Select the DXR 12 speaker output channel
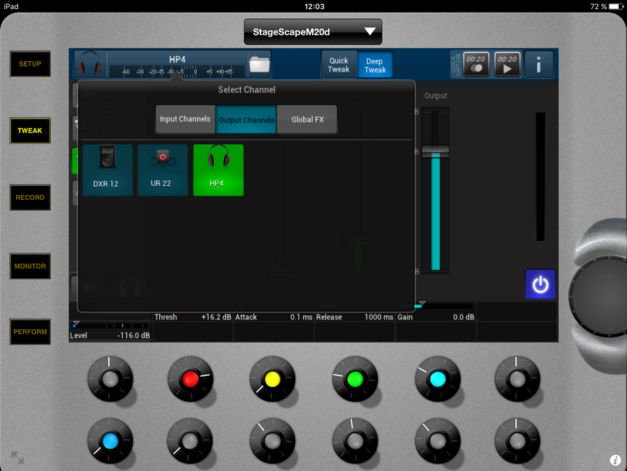 [x=108, y=170]
